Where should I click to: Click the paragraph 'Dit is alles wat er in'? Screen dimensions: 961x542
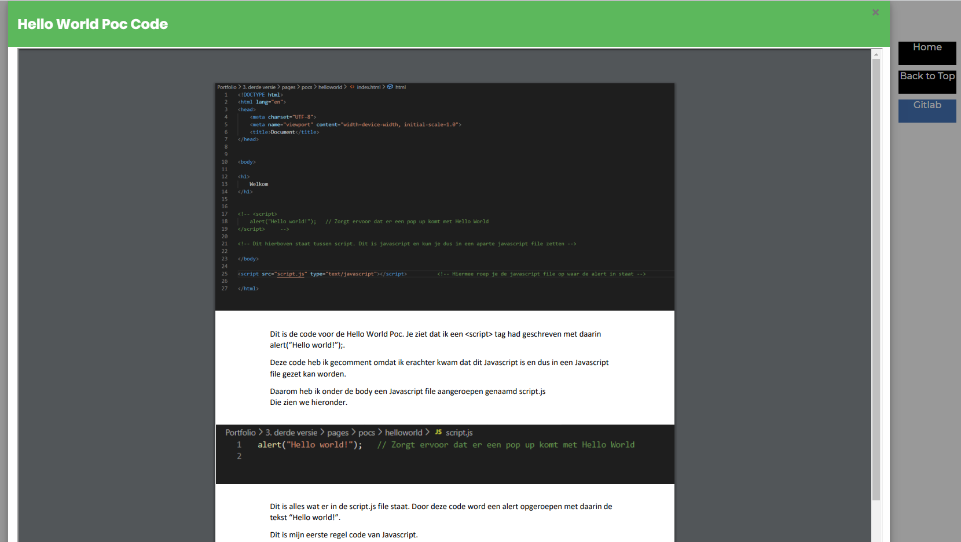[x=441, y=512]
